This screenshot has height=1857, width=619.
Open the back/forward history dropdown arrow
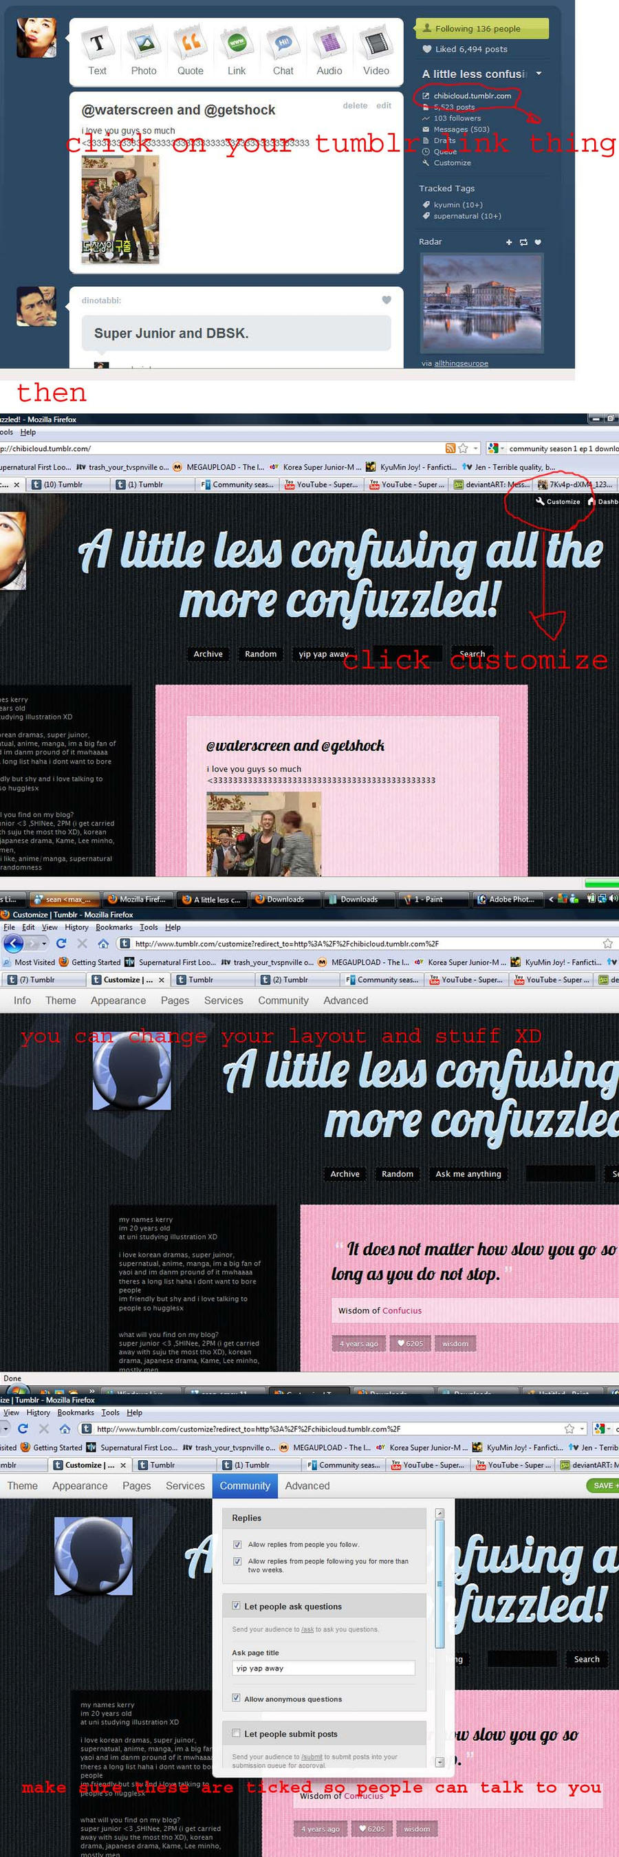(45, 944)
